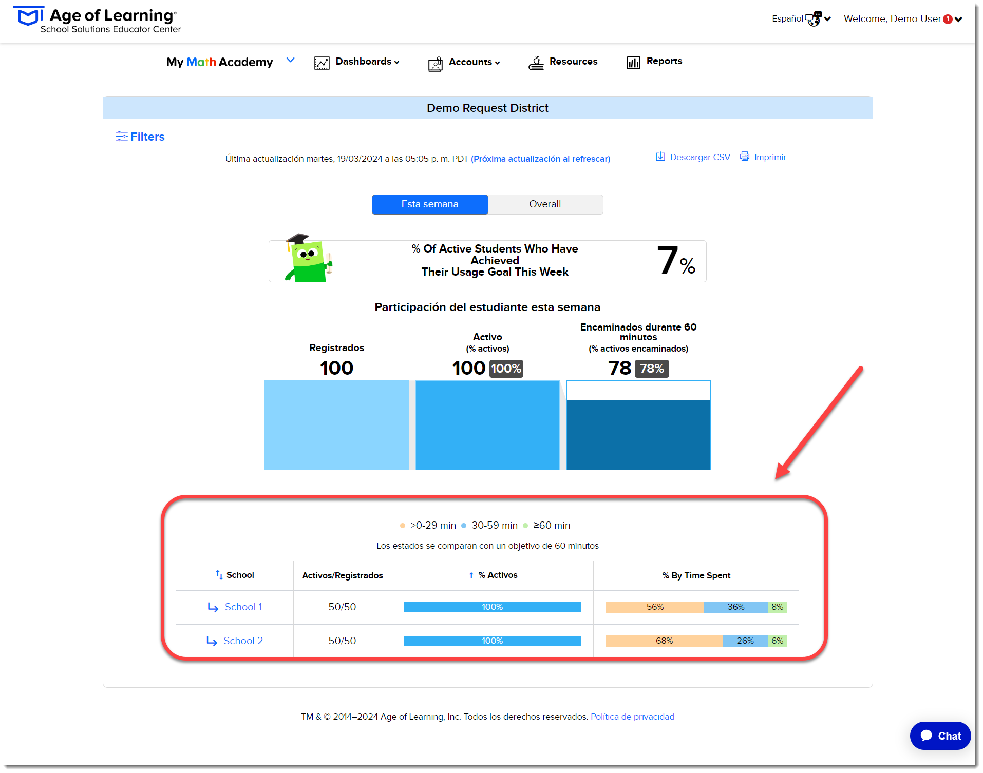Open the School 2 link
Viewport: 983px width, 773px height.
pos(243,641)
